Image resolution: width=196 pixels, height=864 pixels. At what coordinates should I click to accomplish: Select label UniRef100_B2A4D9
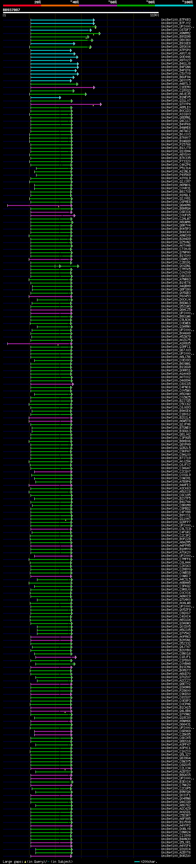coord(176,239)
